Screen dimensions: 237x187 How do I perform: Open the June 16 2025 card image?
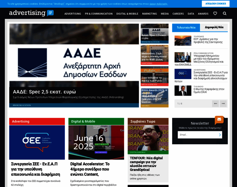[96, 142]
